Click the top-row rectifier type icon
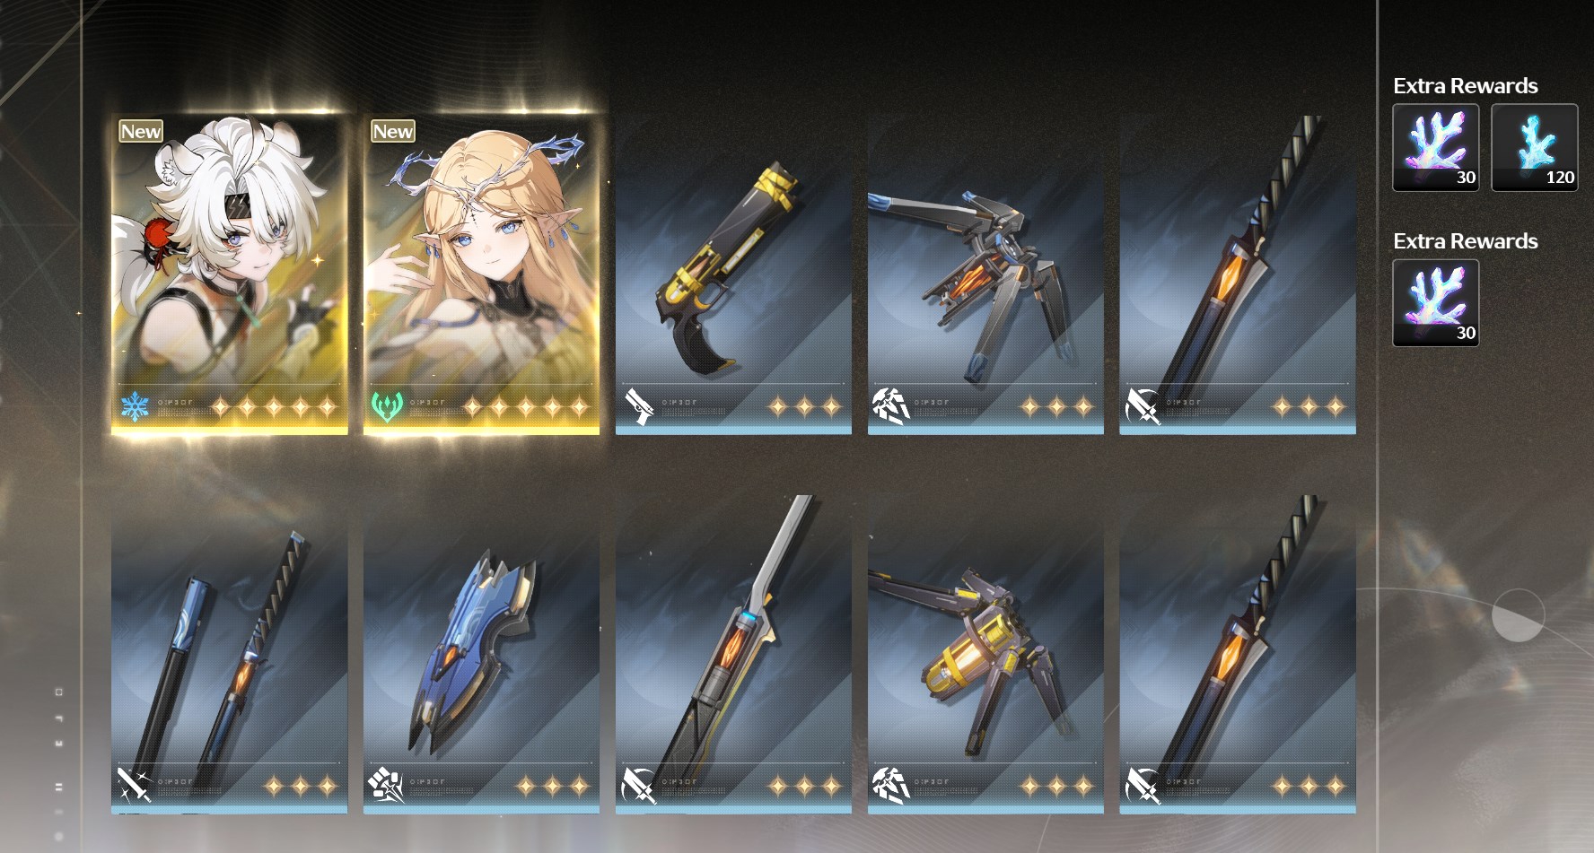This screenshot has height=853, width=1594. tap(891, 406)
